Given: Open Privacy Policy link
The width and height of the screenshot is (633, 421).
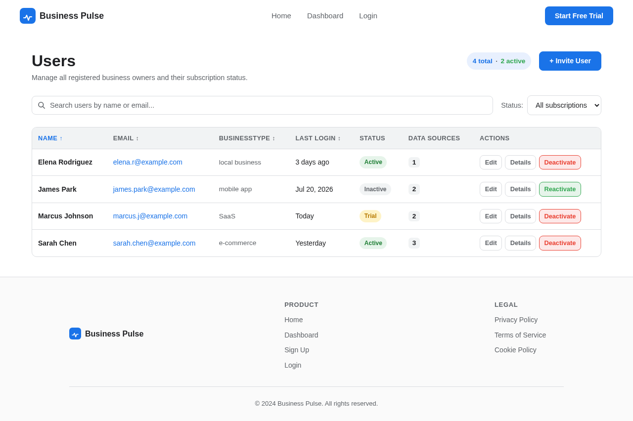Looking at the screenshot, I should pyautogui.click(x=516, y=320).
